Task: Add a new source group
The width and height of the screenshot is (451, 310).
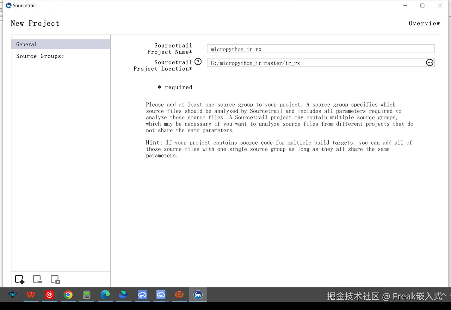Action: (20, 280)
